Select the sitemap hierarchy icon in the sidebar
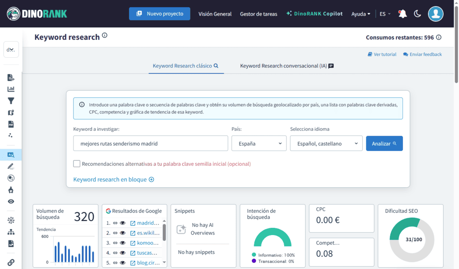 point(11,232)
